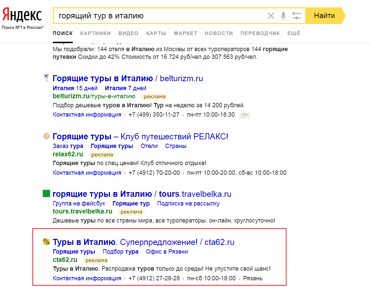This screenshot has width=371, height=287.
Task: Open the Карты tab
Action: pyautogui.click(x=156, y=33)
